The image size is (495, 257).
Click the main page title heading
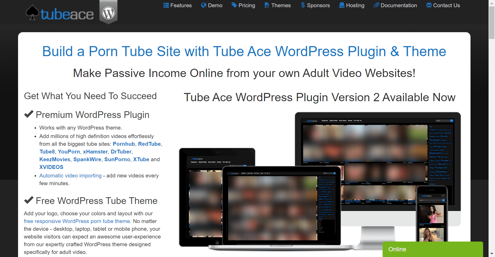244,51
